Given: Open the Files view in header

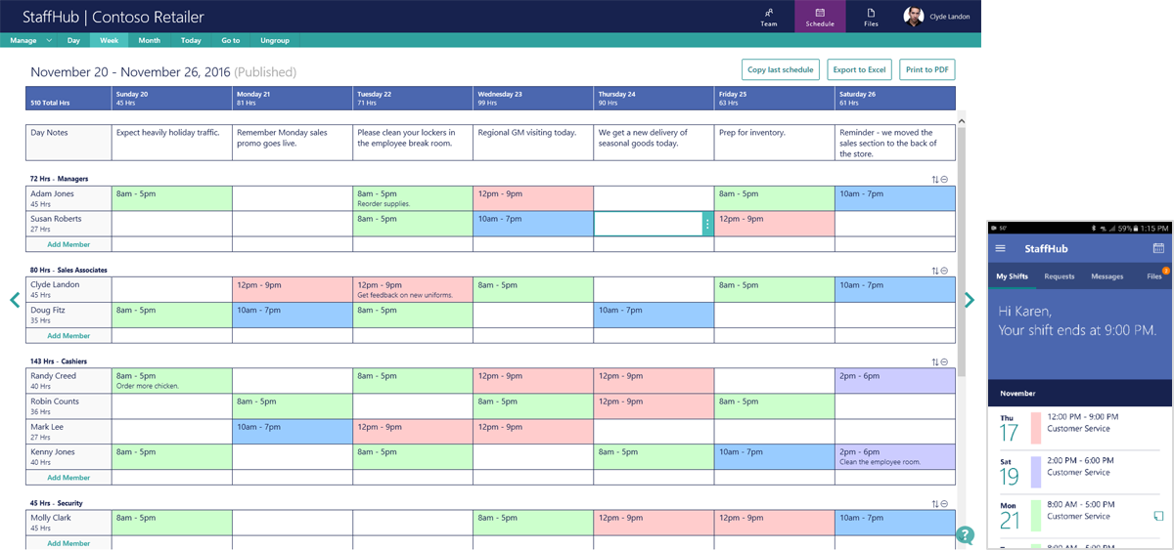Looking at the screenshot, I should tap(871, 17).
